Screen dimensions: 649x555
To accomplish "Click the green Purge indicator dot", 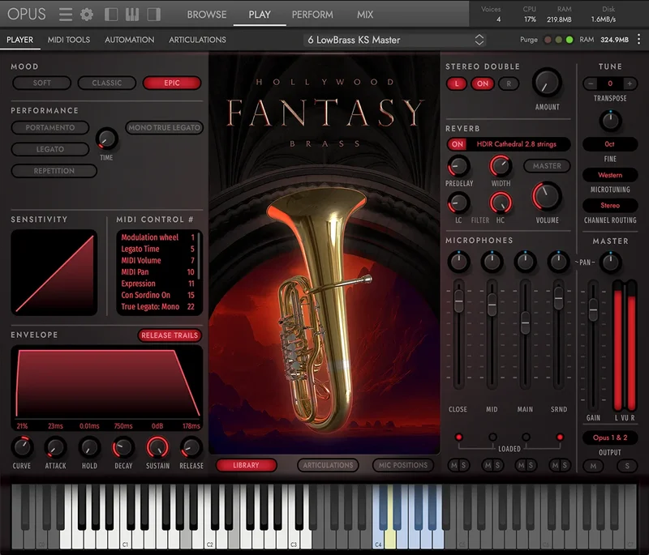I will (x=569, y=40).
